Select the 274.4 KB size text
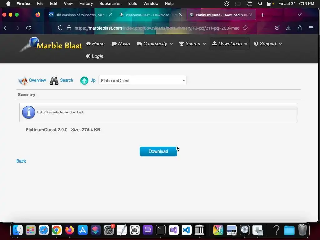The width and height of the screenshot is (320, 240). click(91, 130)
